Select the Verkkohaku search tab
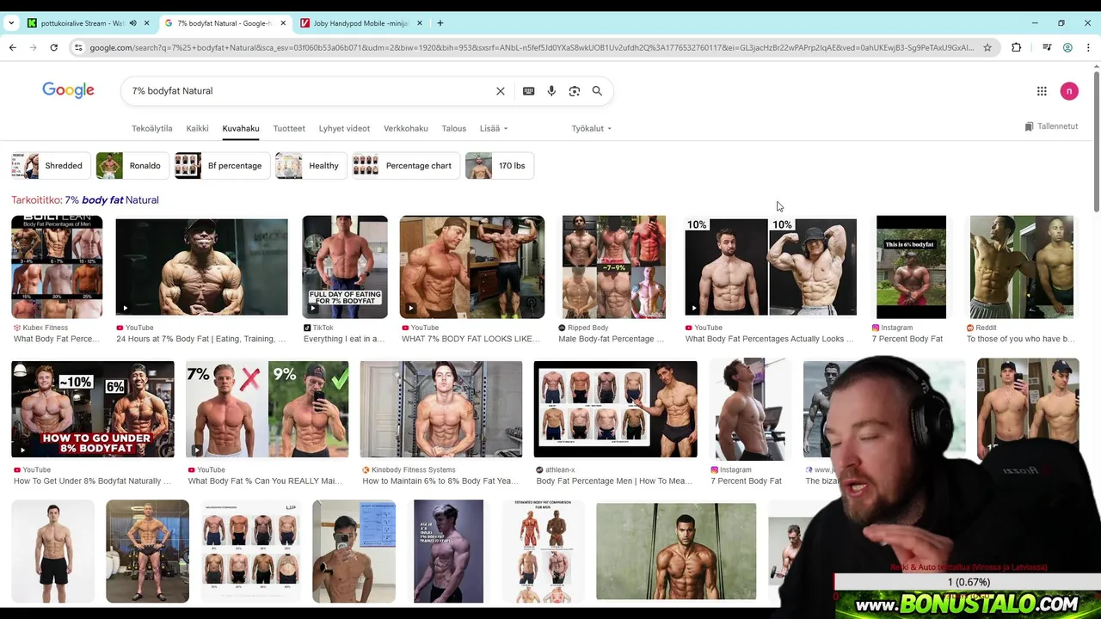This screenshot has height=619, width=1101. 406,128
